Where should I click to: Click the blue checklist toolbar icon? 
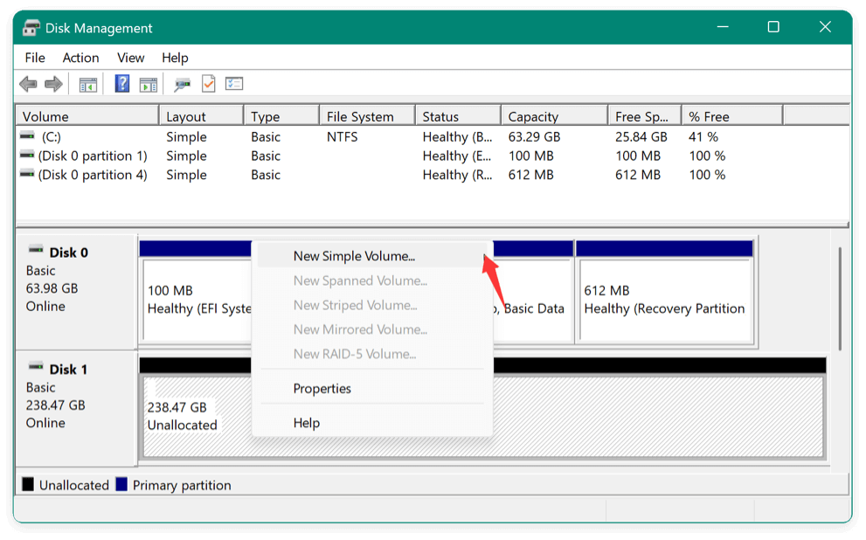234,83
